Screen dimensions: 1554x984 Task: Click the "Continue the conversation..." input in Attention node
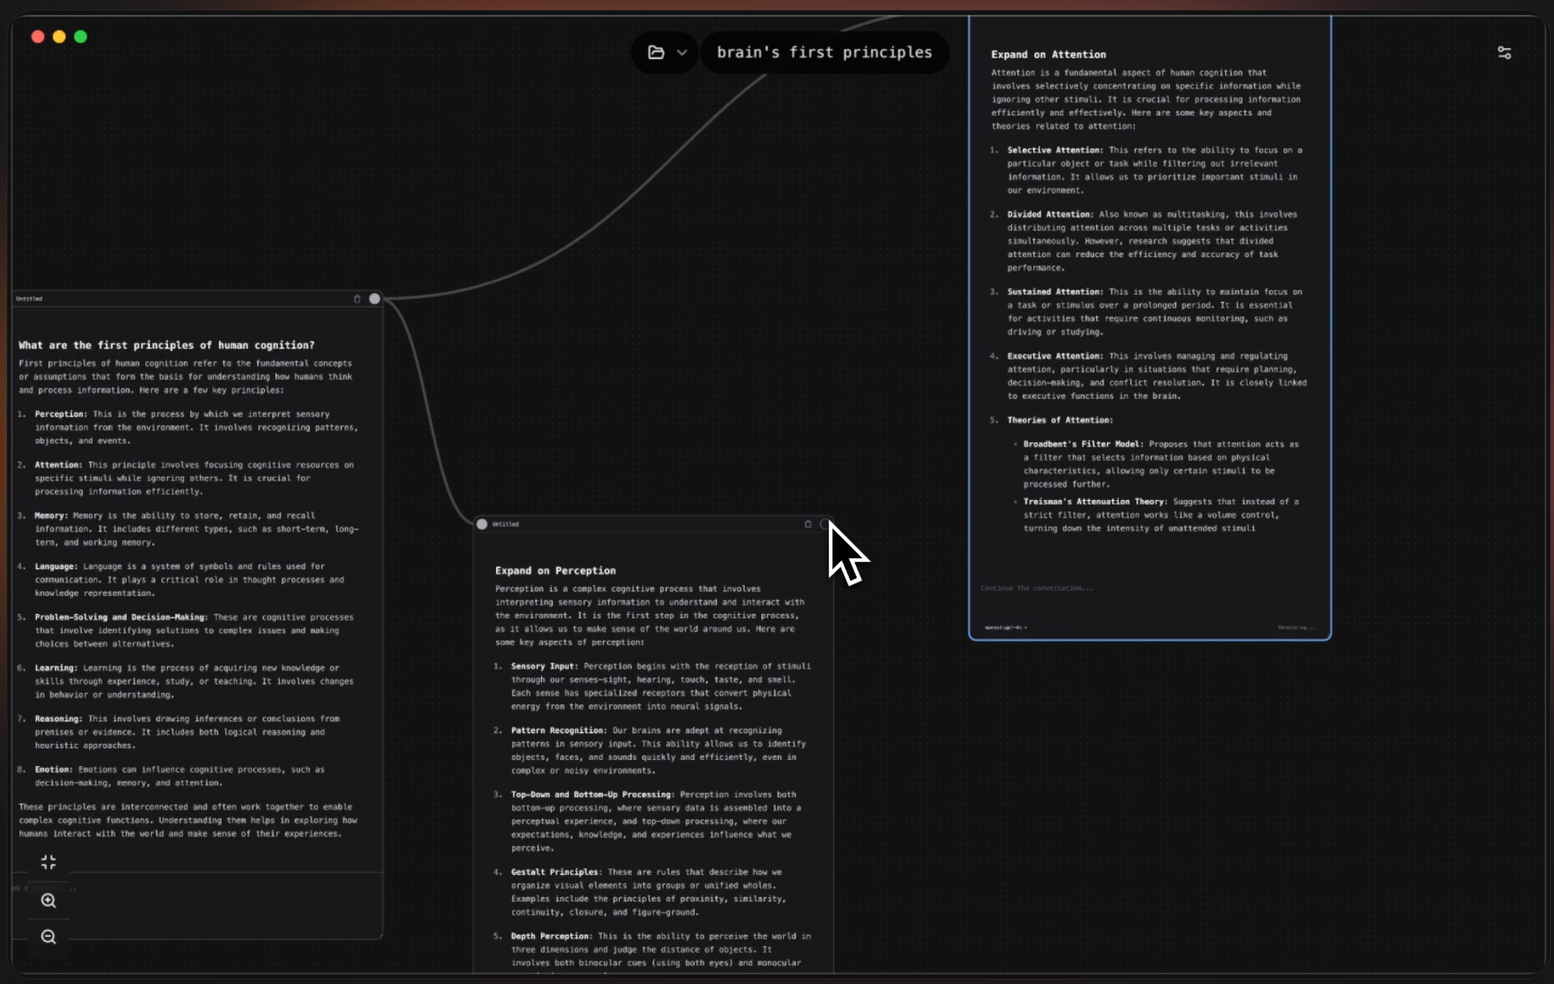1149,588
